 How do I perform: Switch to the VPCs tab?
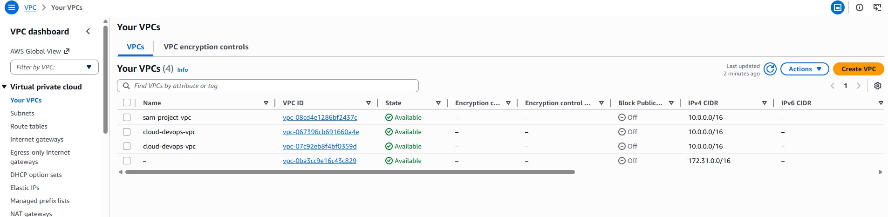pos(136,47)
